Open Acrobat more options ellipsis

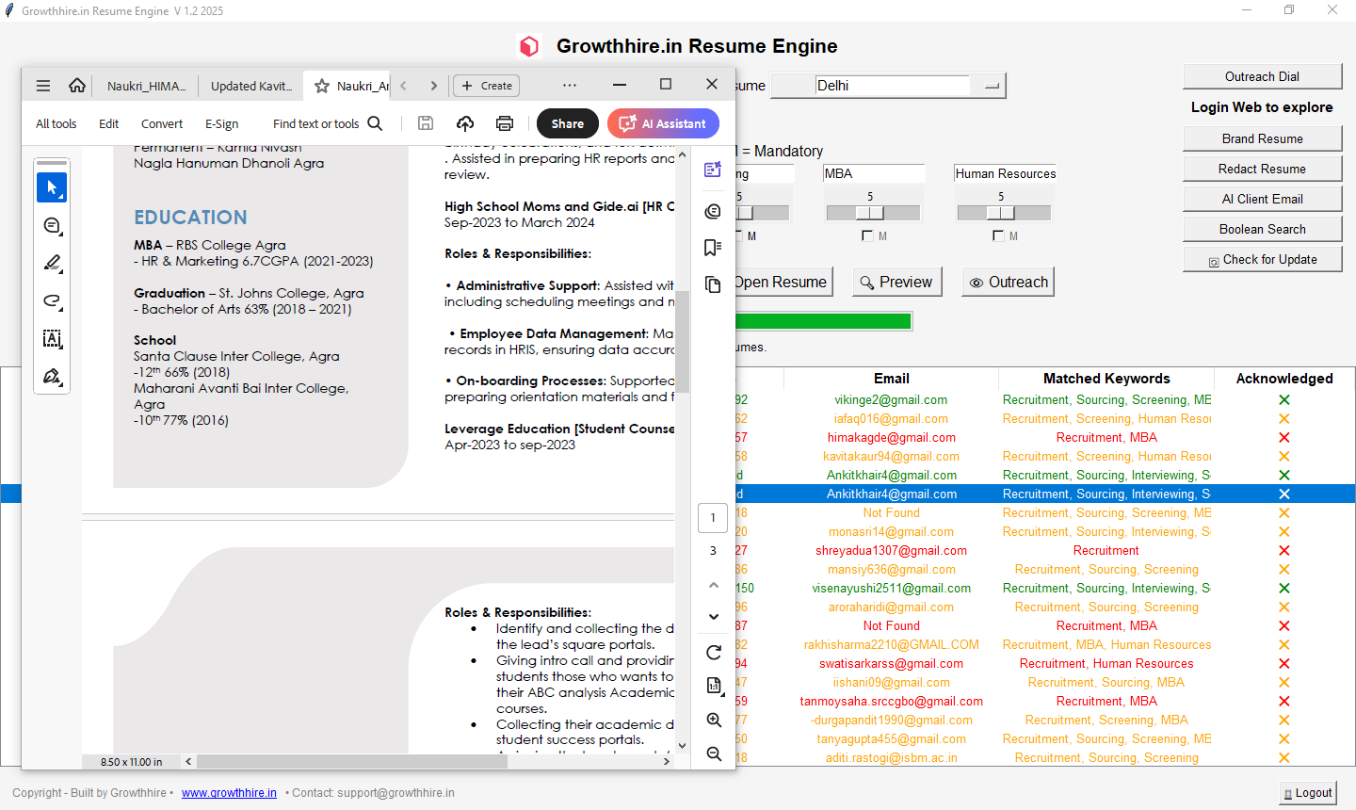570,85
